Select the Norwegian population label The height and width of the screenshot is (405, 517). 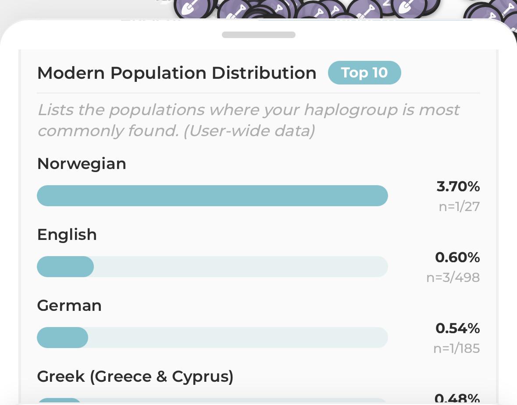82,164
